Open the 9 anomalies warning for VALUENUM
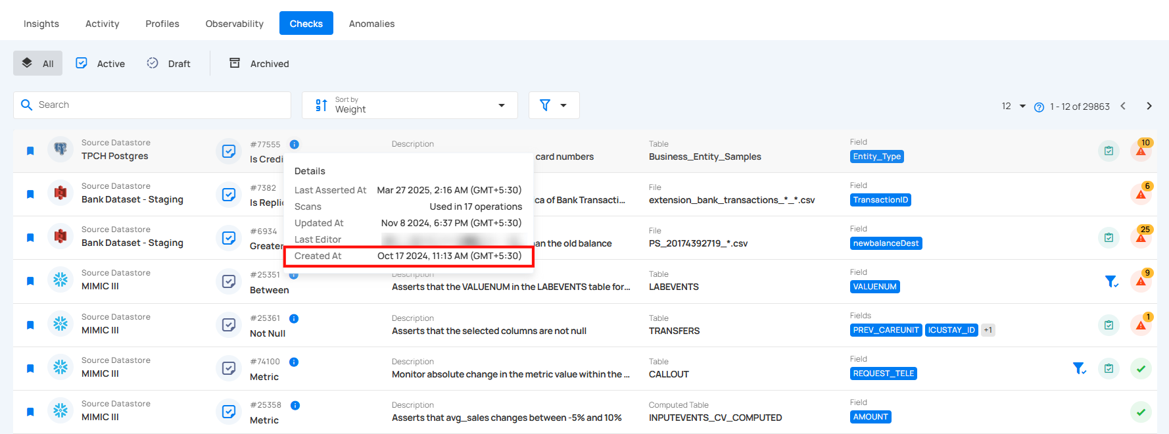 click(x=1141, y=281)
